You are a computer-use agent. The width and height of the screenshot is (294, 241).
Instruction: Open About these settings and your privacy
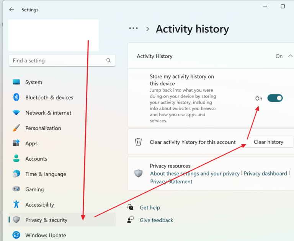coord(195,174)
